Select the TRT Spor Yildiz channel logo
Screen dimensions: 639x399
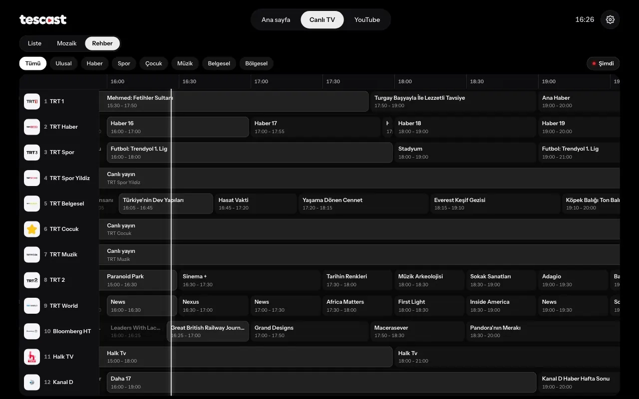[x=32, y=178]
